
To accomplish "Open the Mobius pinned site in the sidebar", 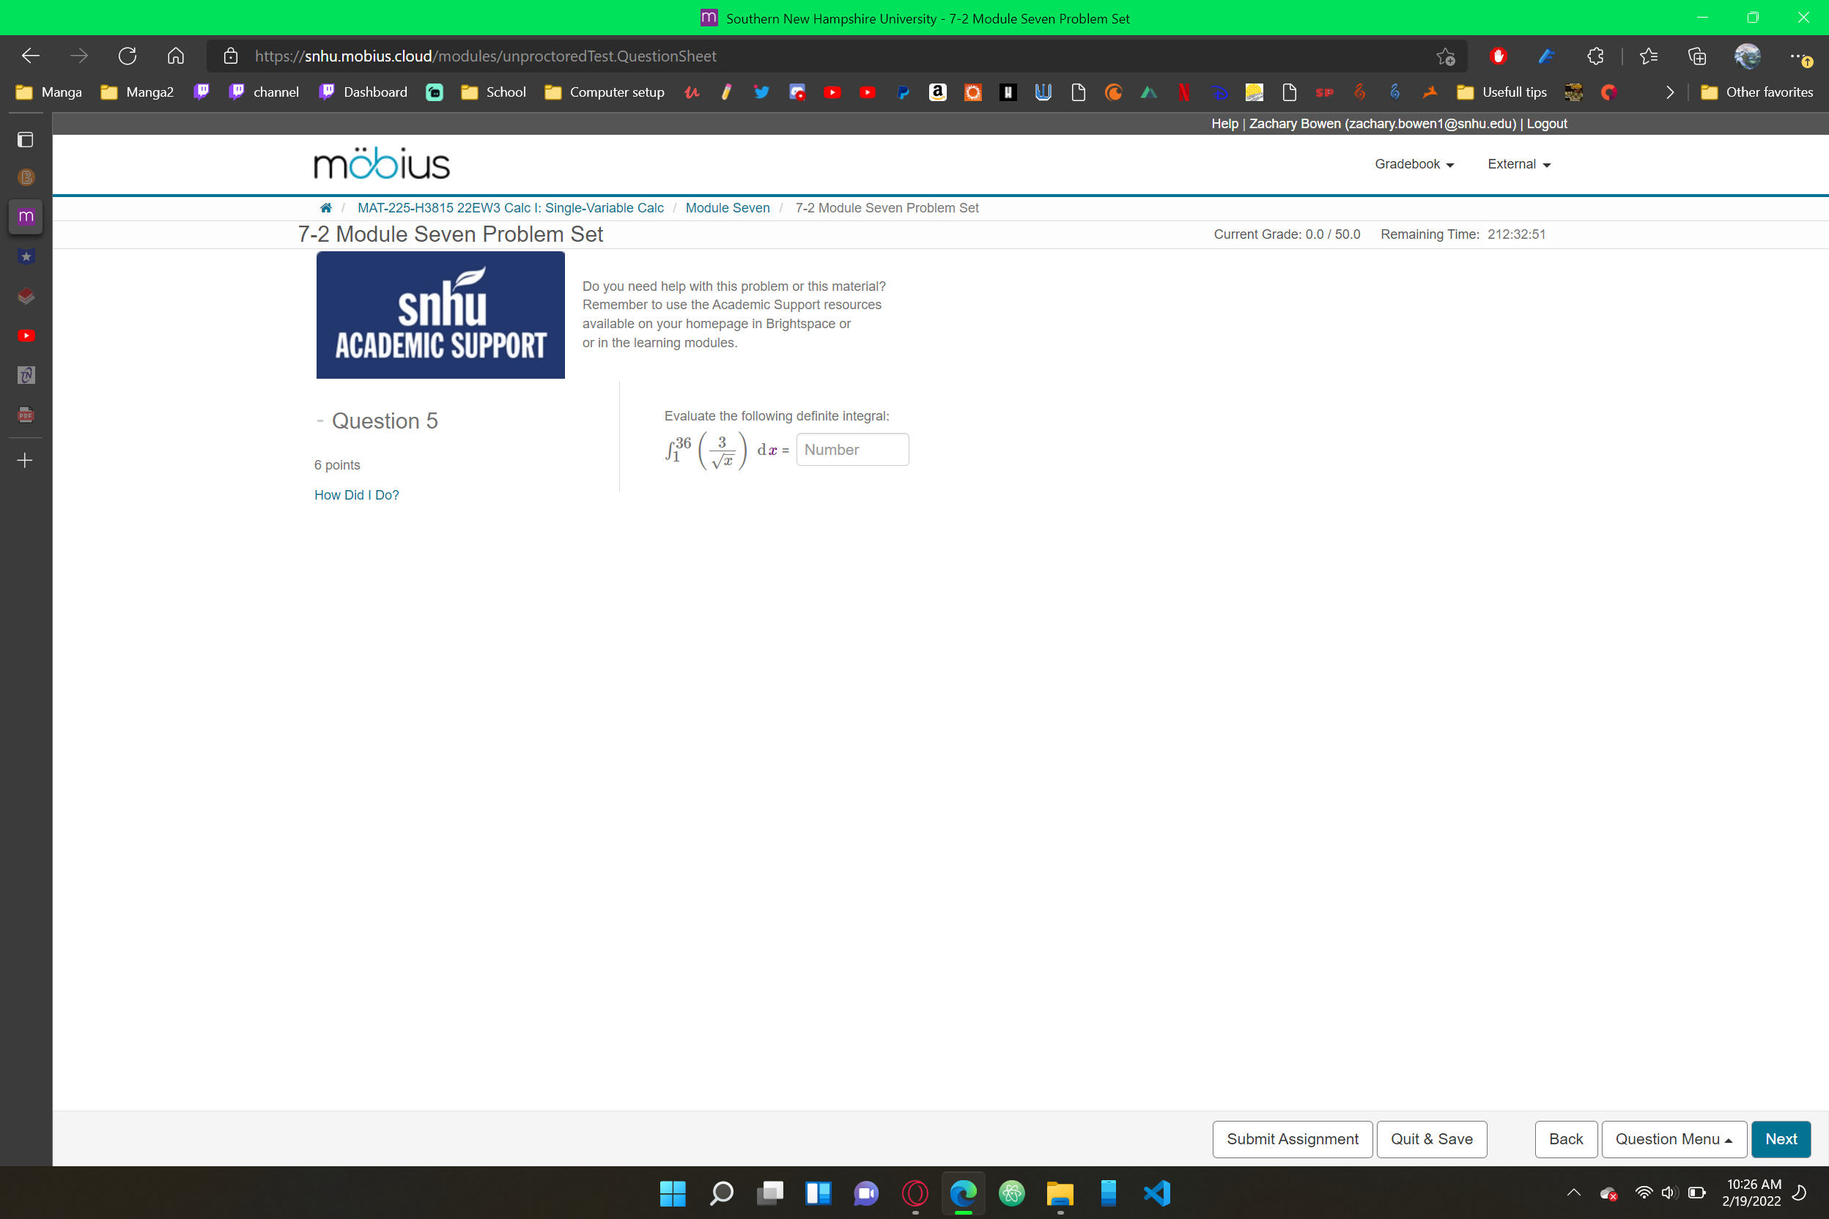I will click(x=26, y=216).
